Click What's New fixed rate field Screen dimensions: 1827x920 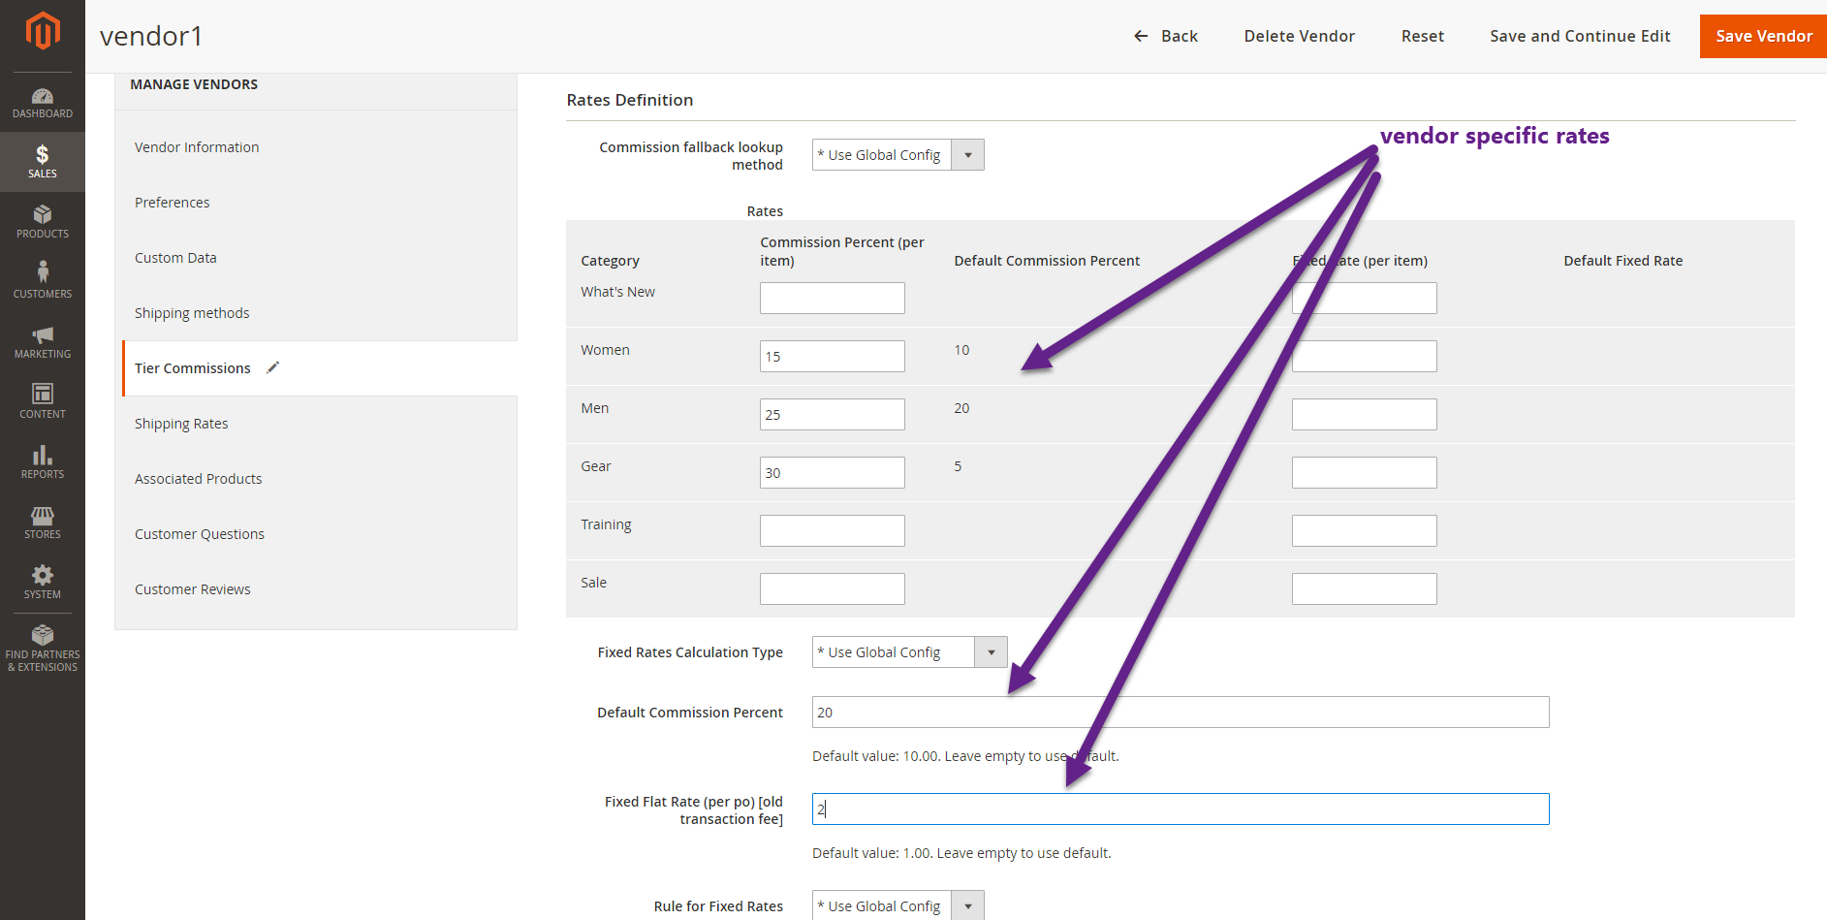[x=1364, y=298]
